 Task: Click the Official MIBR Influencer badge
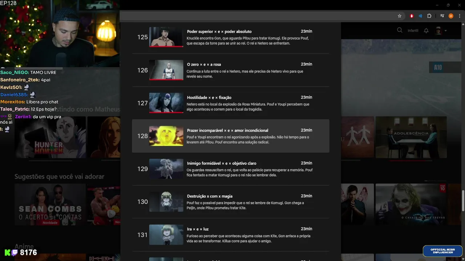pos(442,251)
